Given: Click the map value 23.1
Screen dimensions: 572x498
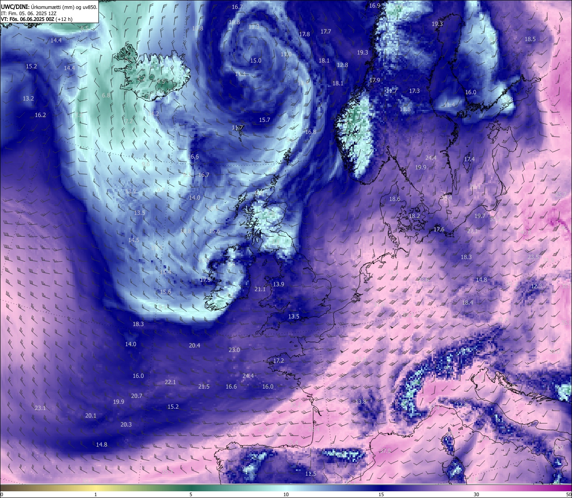Looking at the screenshot, I should [40, 408].
